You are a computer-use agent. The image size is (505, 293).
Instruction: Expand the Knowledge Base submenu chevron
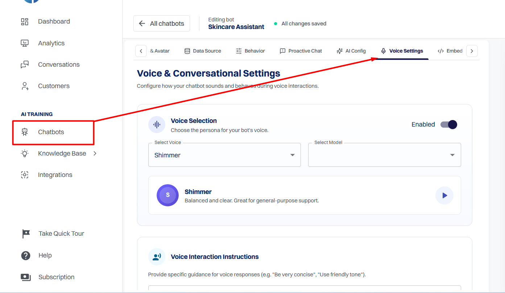pos(95,153)
